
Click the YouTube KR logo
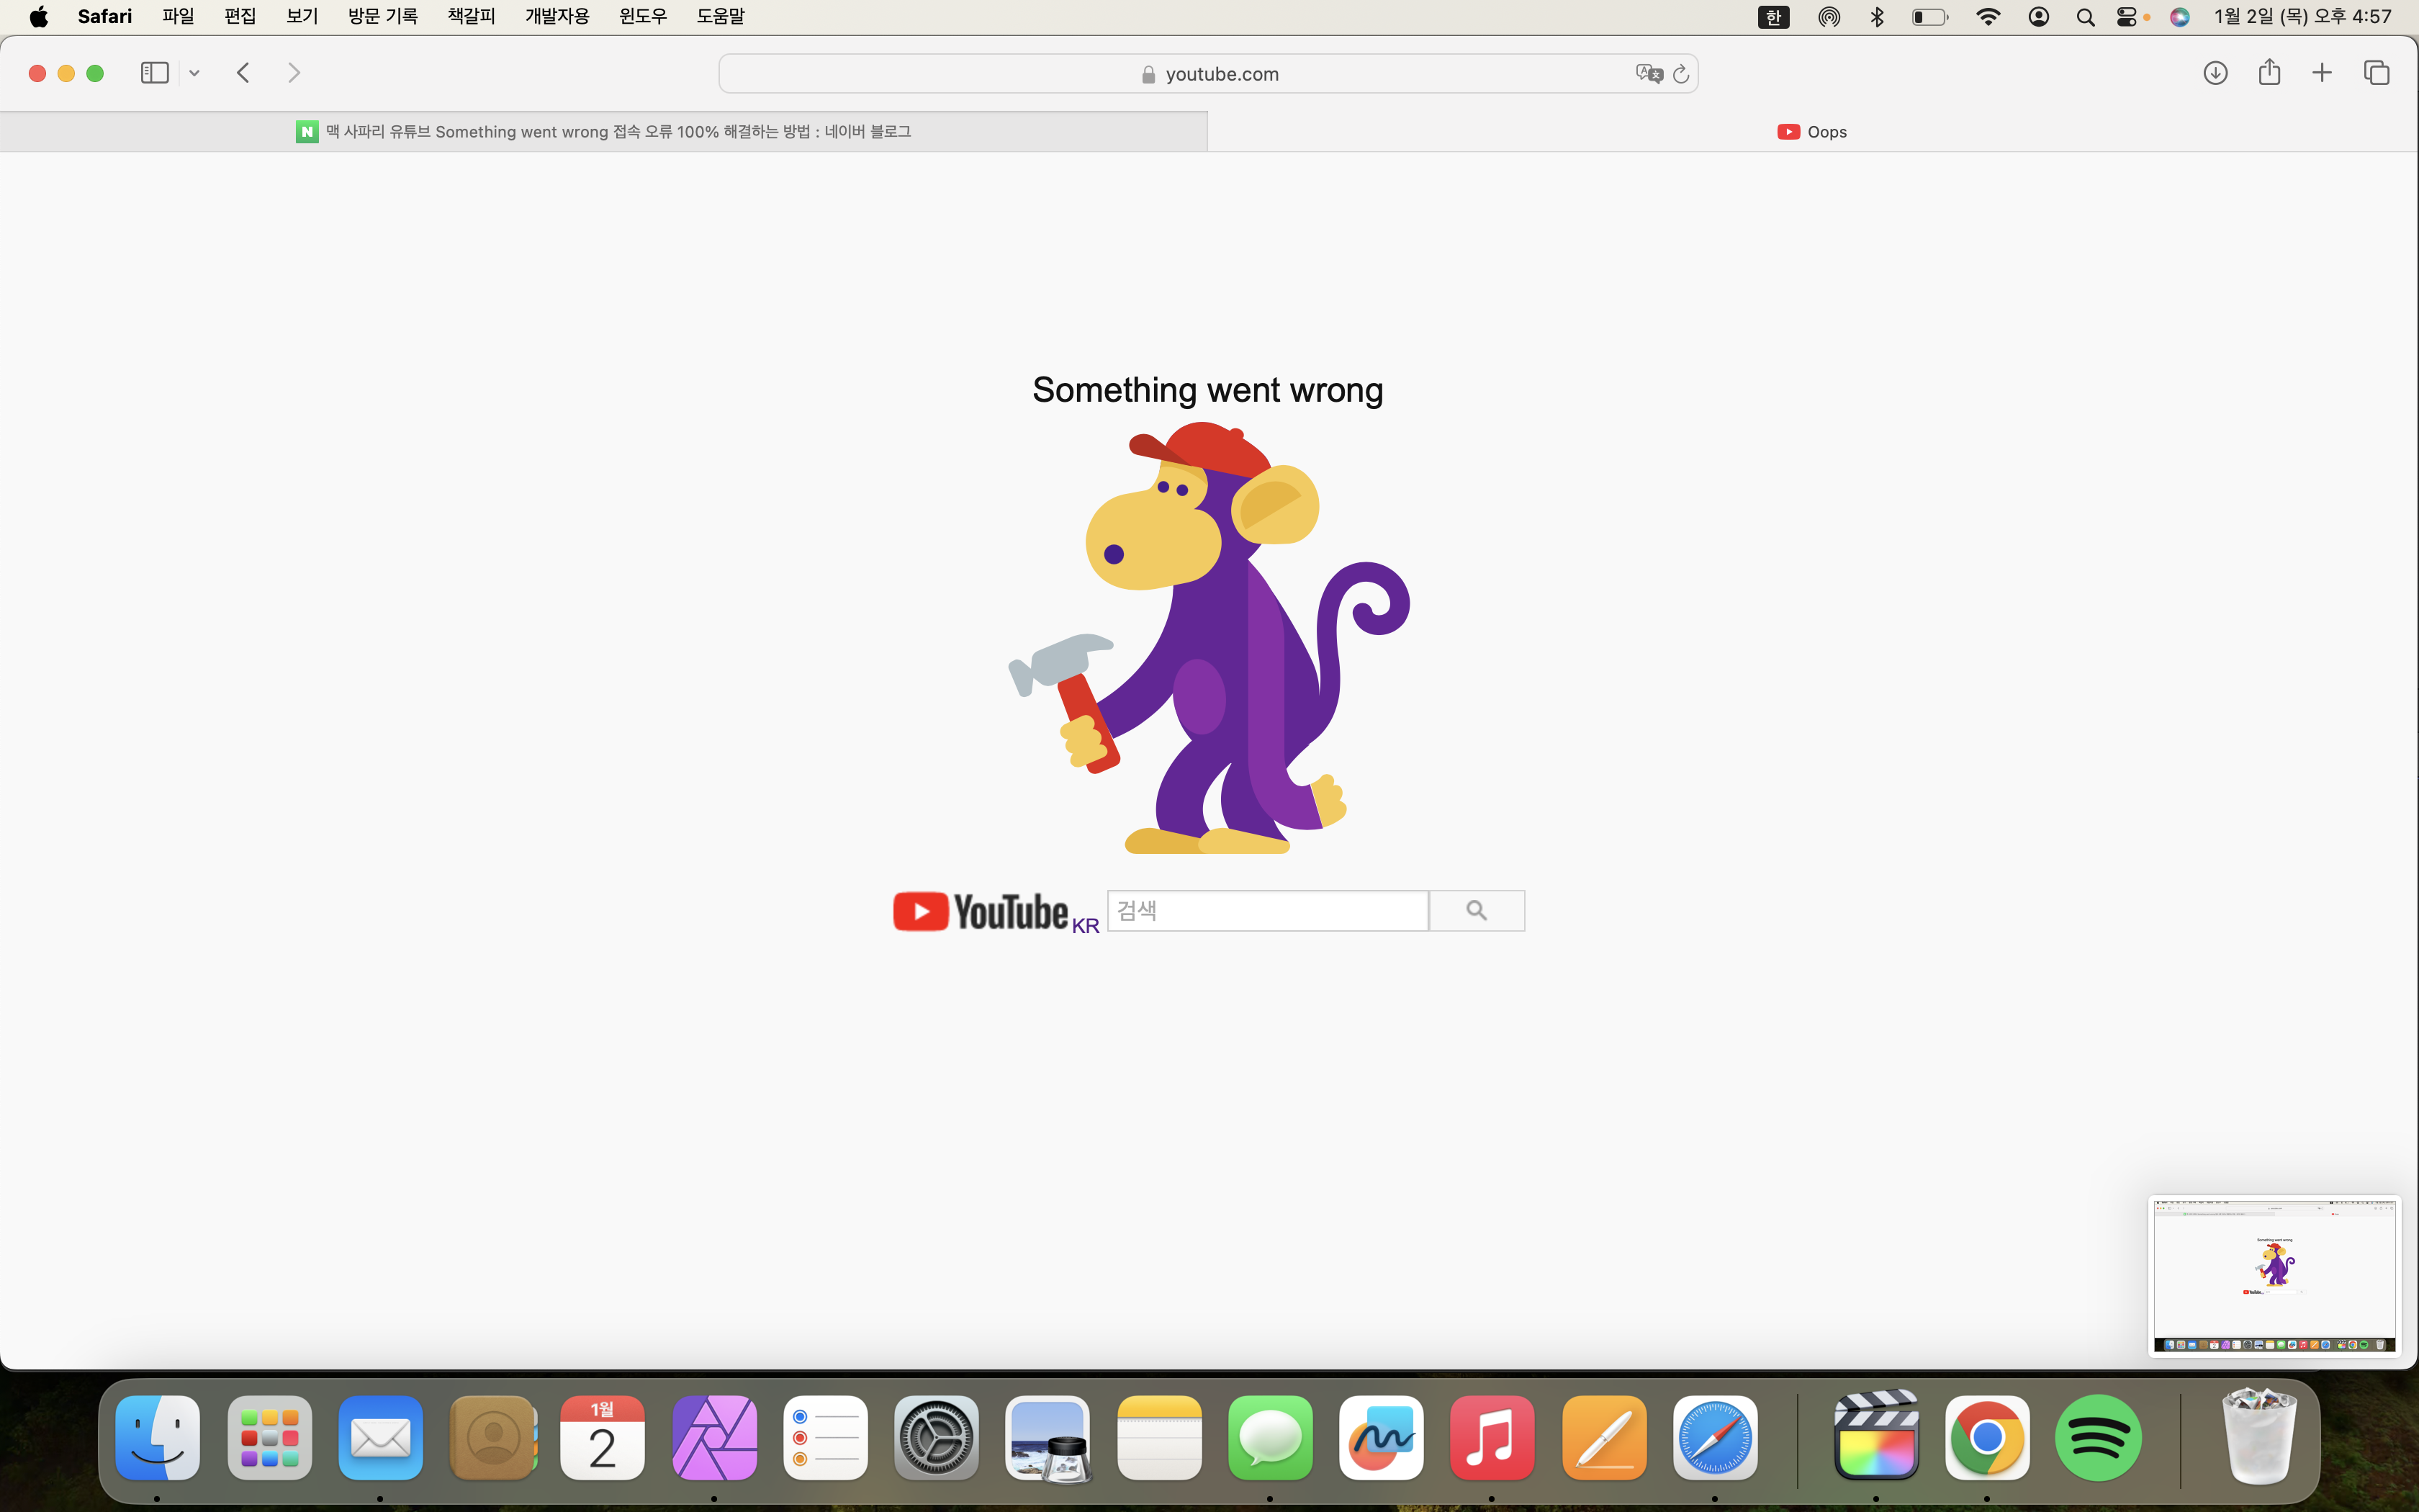pyautogui.click(x=994, y=911)
